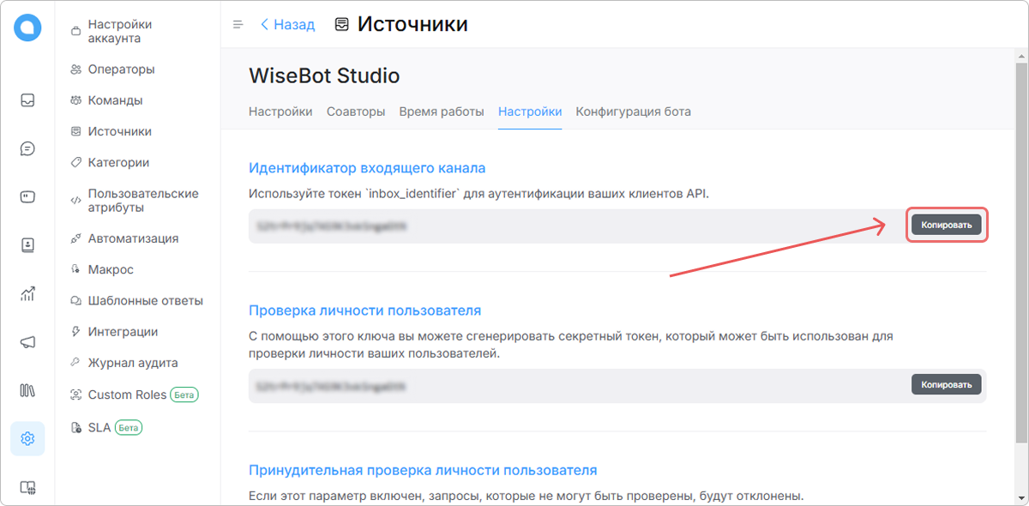Go back via the Назад link
Screen dimensions: 1029x506
point(287,25)
